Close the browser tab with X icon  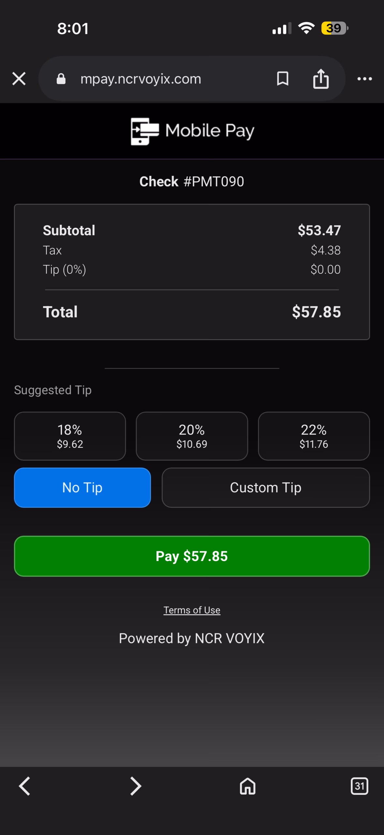click(19, 79)
